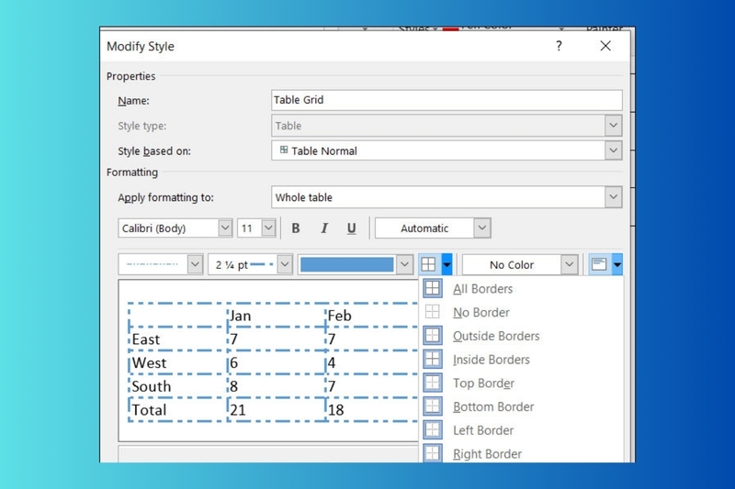Screen dimensions: 735x489
Task: Toggle Bold formatting button
Action: (296, 228)
